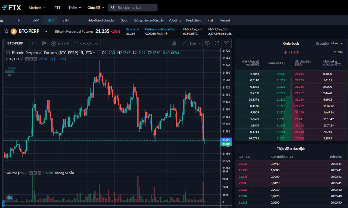
Task: Click BTC-PERP symbol in chart toolbar
Action: tap(15, 43)
